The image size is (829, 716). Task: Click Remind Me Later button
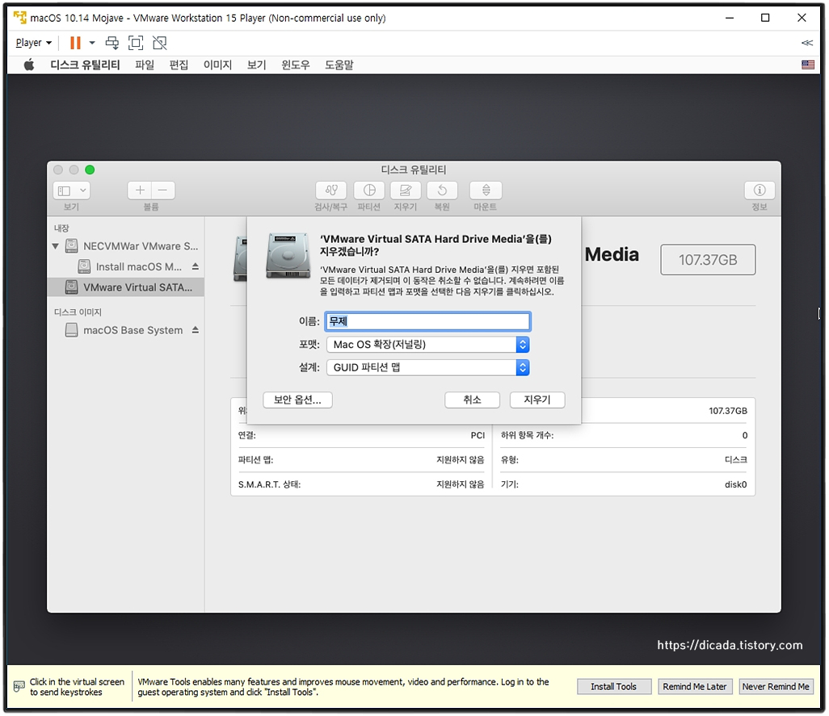[x=695, y=686]
